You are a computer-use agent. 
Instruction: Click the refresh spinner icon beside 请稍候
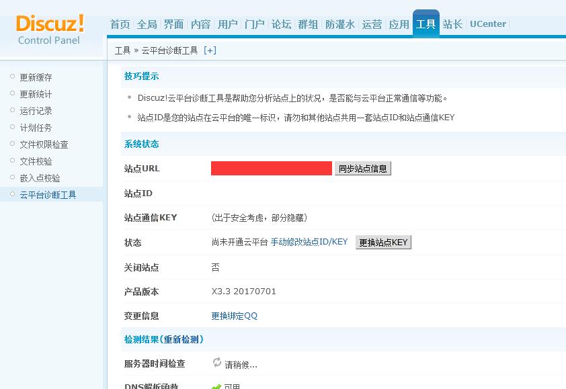point(216,362)
